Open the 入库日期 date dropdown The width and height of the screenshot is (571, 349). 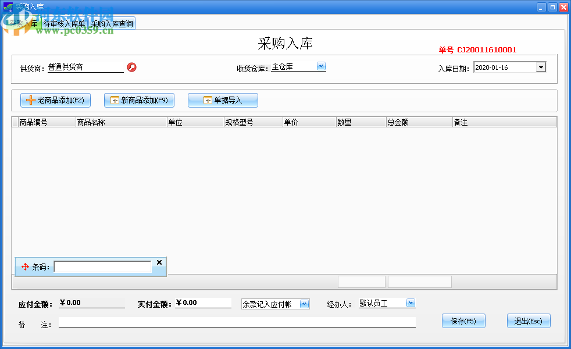coord(541,66)
